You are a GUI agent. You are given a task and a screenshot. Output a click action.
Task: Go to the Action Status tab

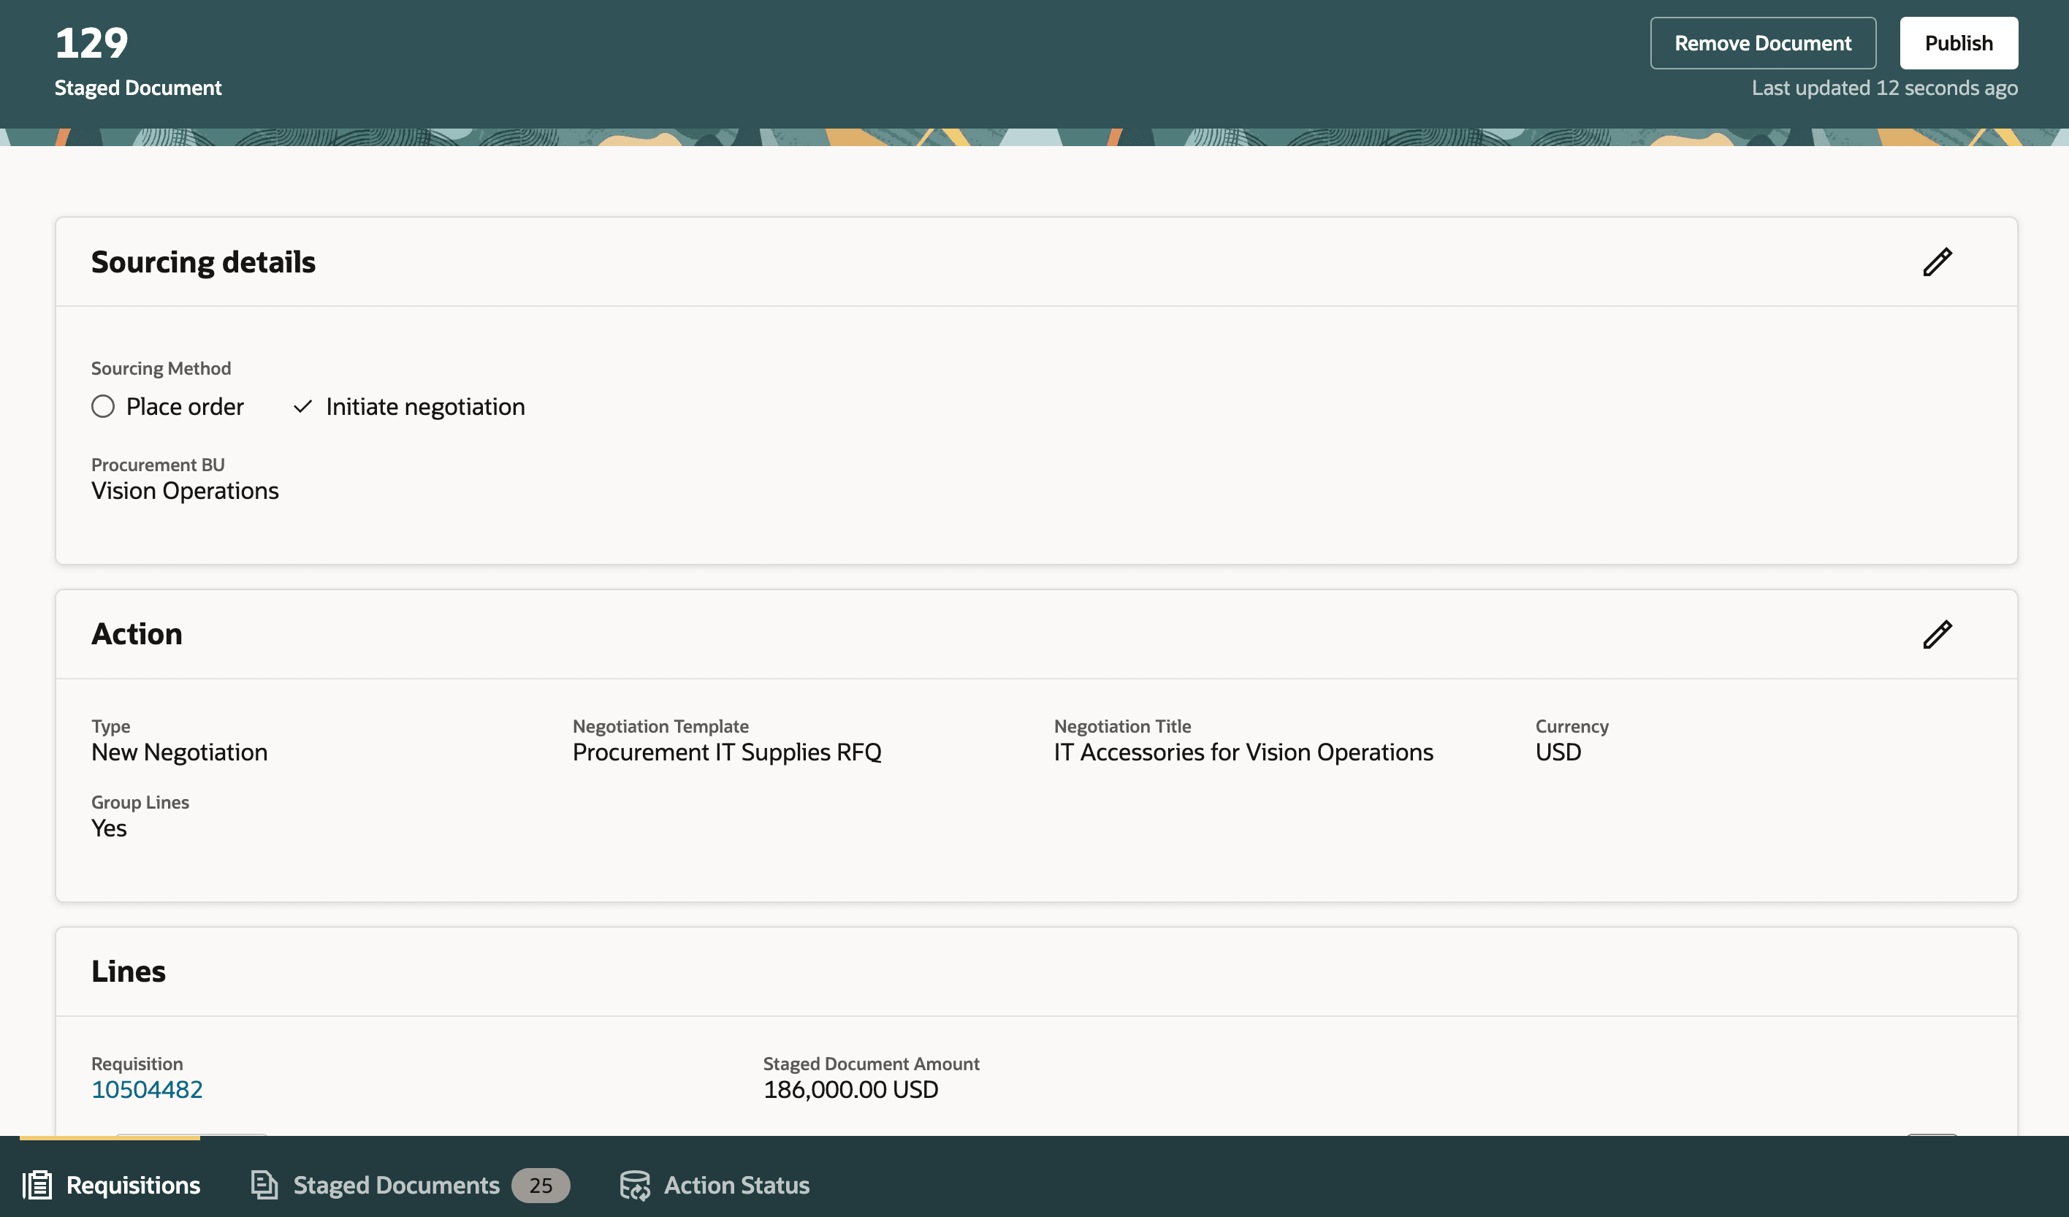point(736,1185)
